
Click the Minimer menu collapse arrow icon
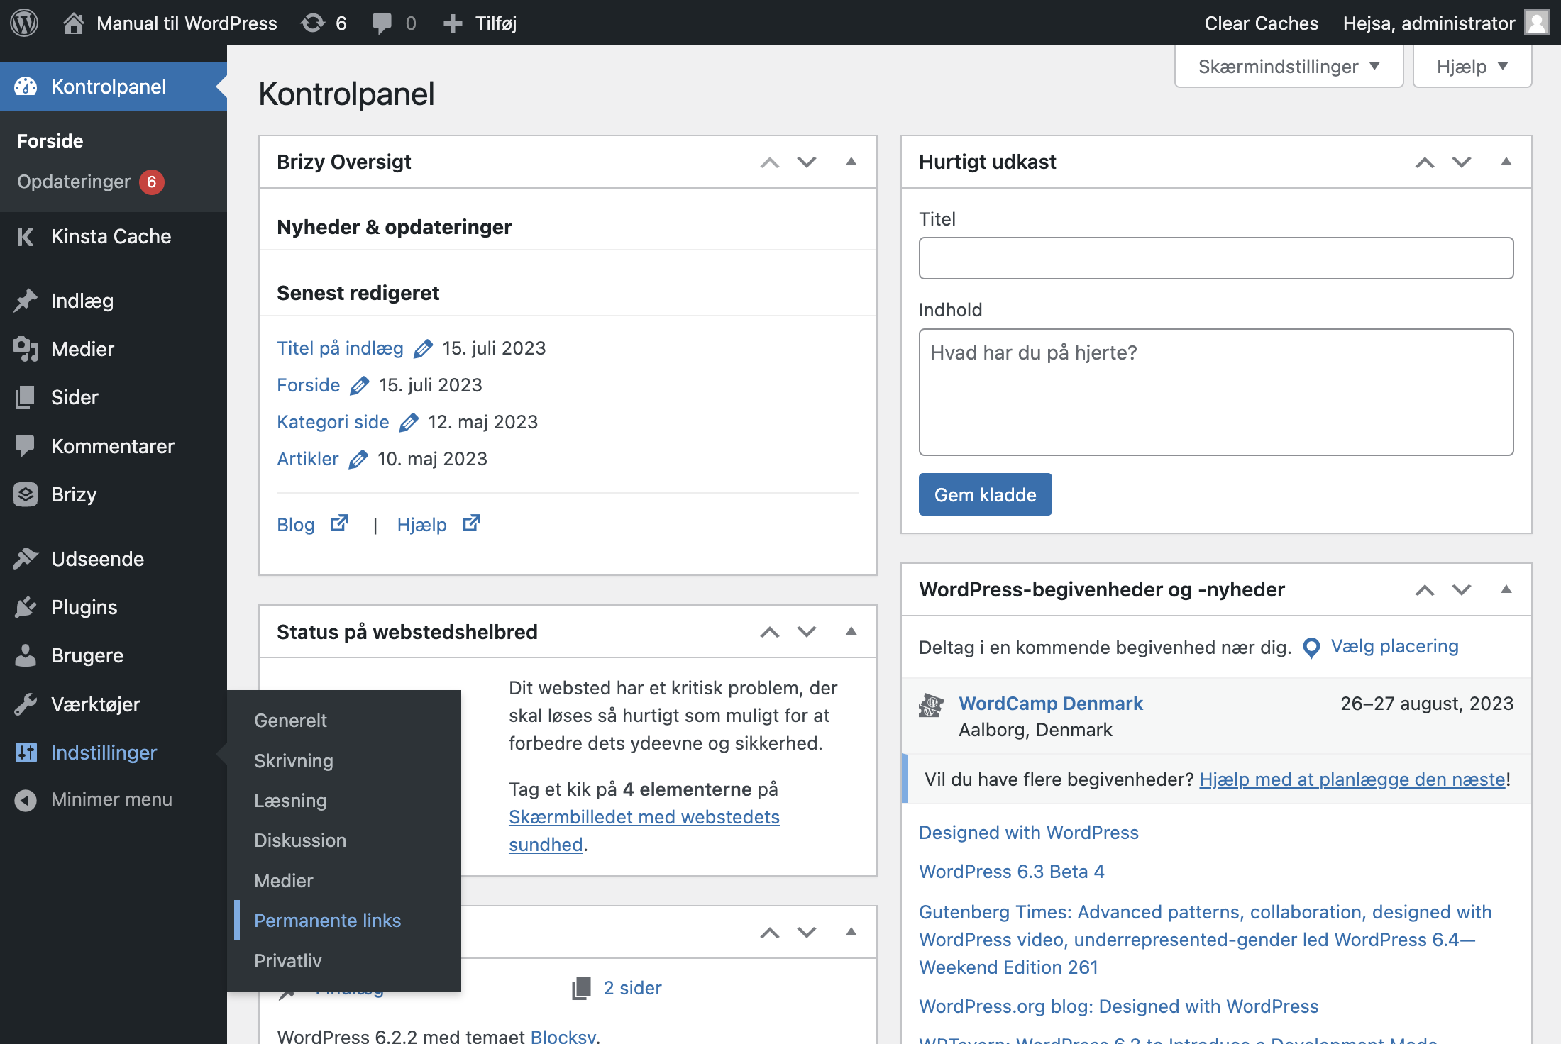coord(26,800)
